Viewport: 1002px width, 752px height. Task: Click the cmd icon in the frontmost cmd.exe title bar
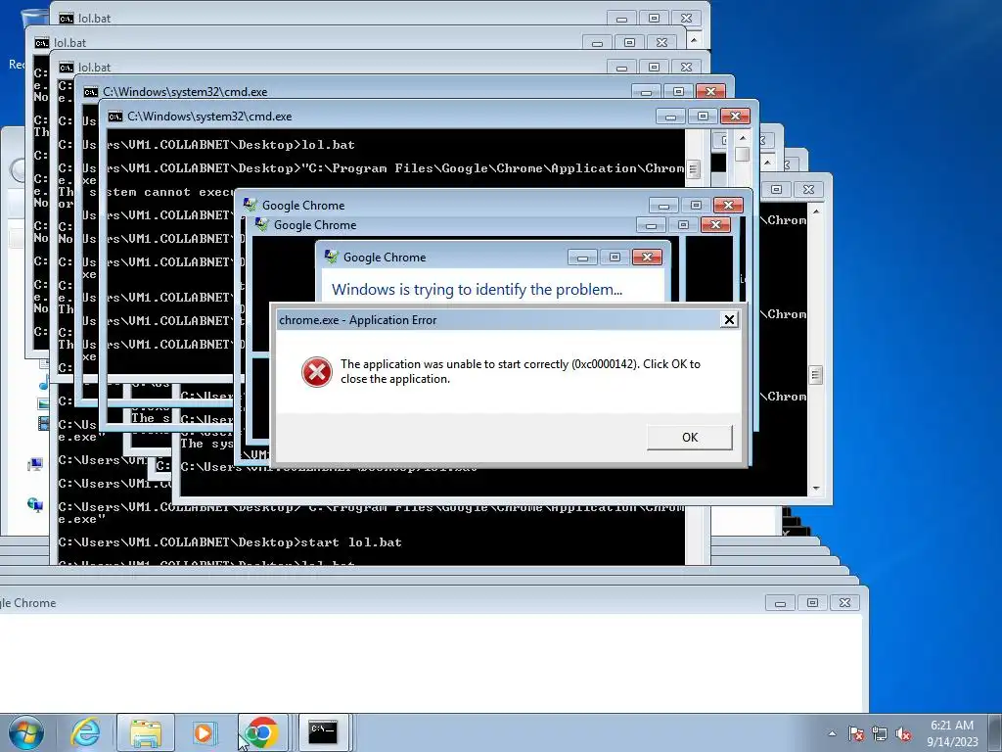(x=115, y=117)
